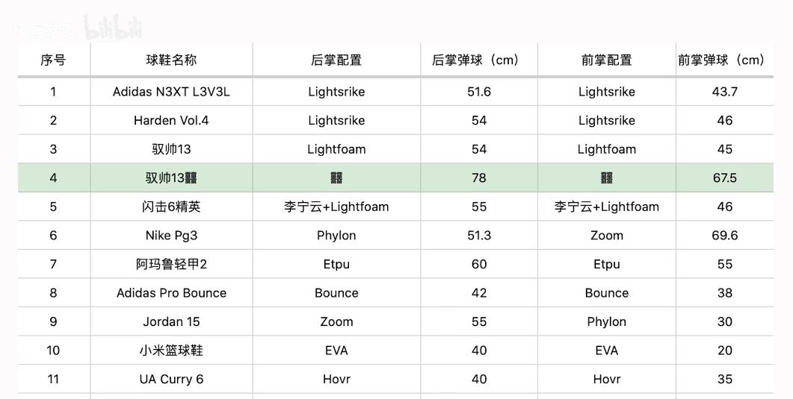This screenshot has height=399, width=793.
Task: Click the Harden Vol.4 shoe name
Action: pos(171,120)
